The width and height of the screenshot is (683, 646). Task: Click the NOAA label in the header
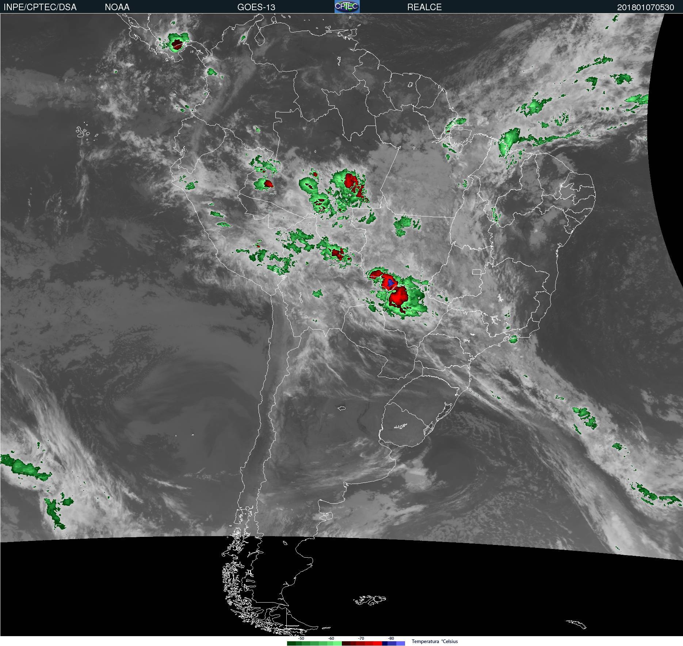[x=117, y=7]
